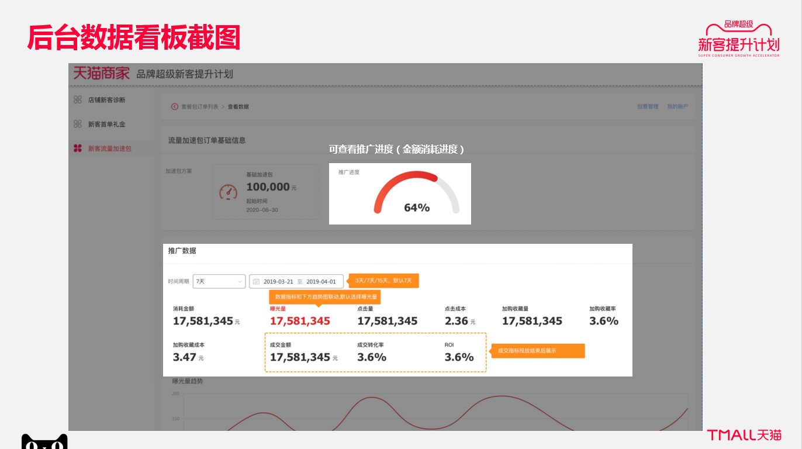This screenshot has width=802, height=449.
Task: Click the 推广数据 section heading
Action: [x=182, y=251]
